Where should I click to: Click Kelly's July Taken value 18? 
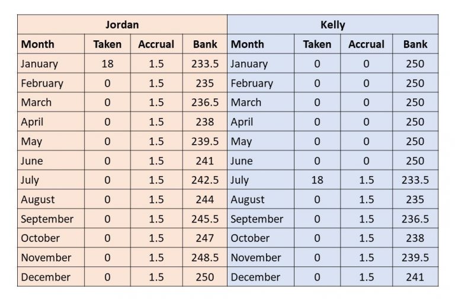click(317, 180)
